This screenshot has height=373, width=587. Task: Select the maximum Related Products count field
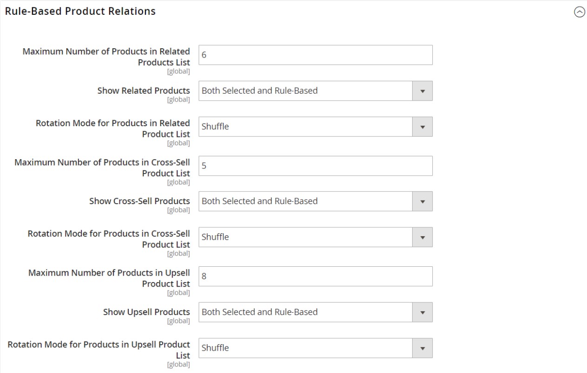(316, 54)
